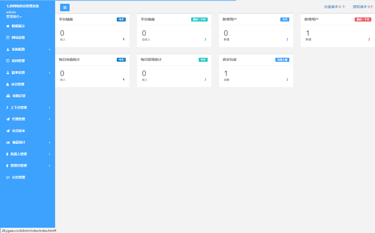Click the user icon beside 会员管理
The height and width of the screenshot is (233, 375).
(8, 84)
